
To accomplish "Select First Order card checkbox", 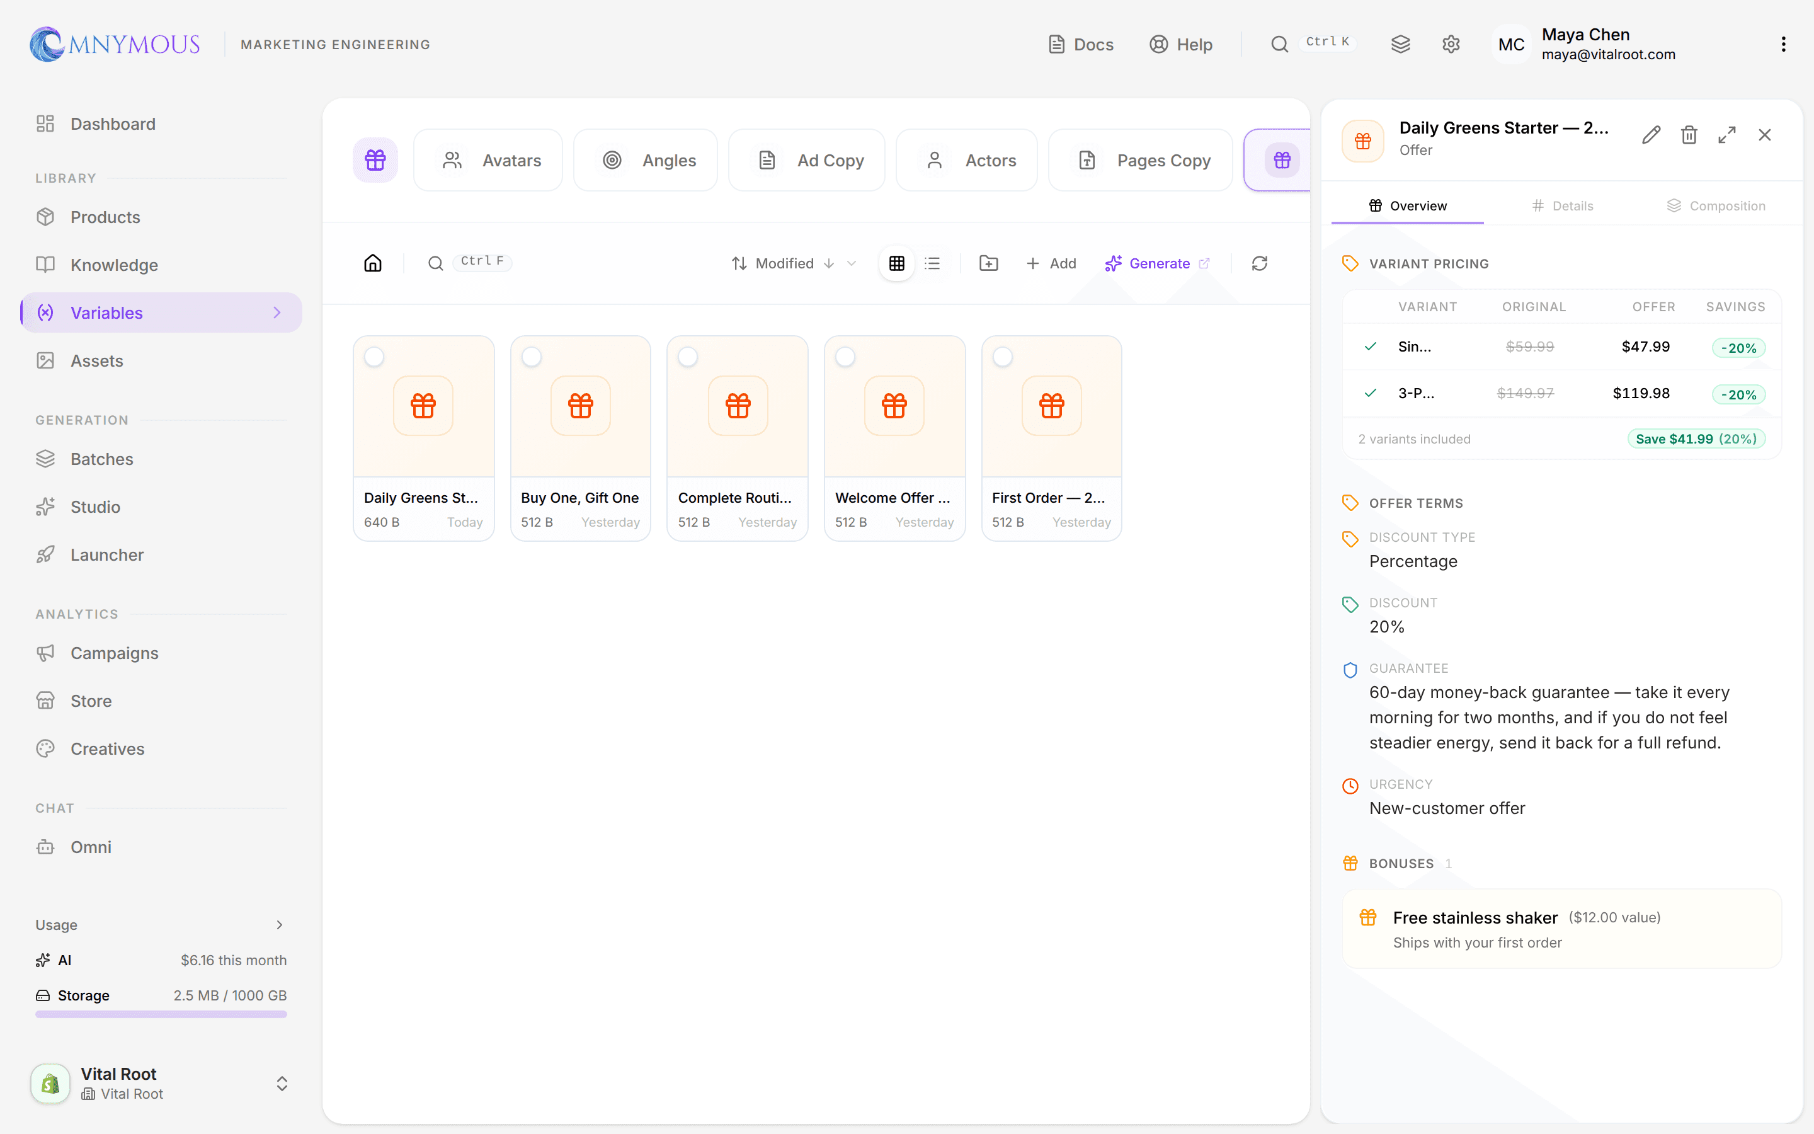I will [x=1003, y=357].
